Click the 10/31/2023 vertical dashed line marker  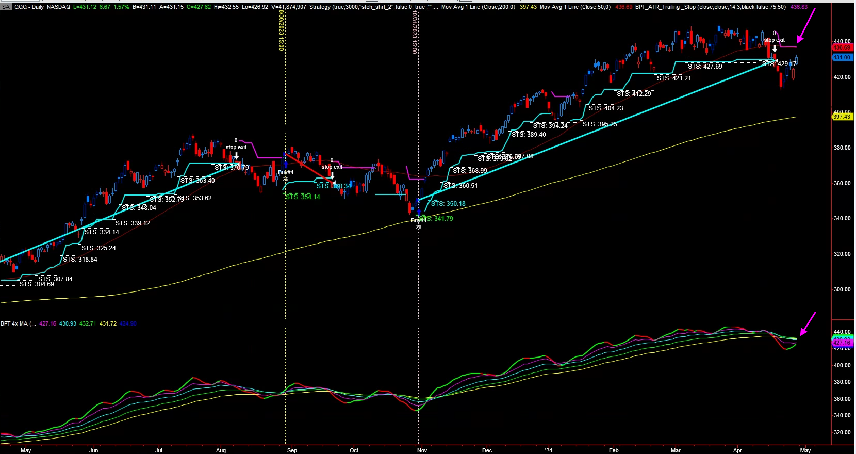tap(414, 32)
